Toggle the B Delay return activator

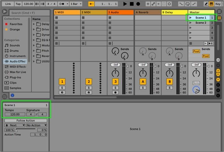pos(170,82)
